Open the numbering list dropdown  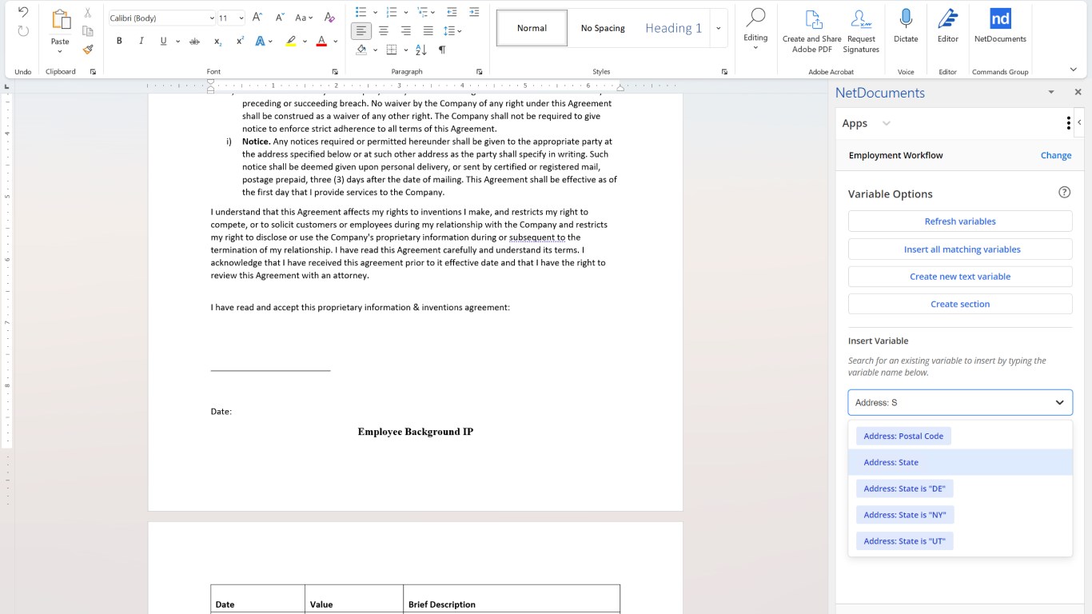pyautogui.click(x=406, y=12)
